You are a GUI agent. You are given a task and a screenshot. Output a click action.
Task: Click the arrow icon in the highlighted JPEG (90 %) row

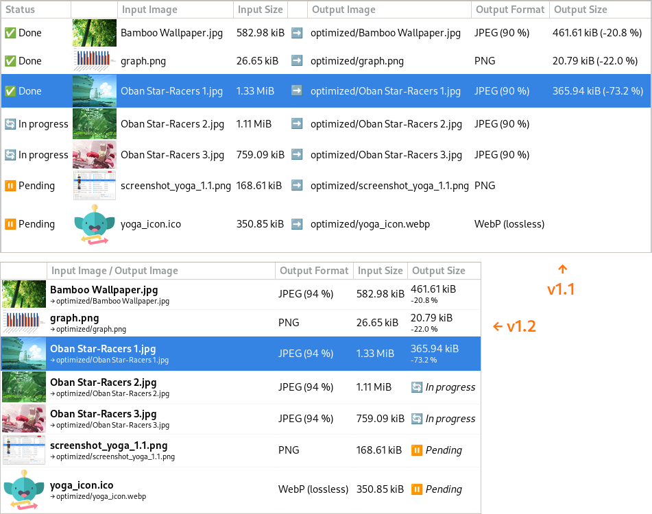pos(297,91)
